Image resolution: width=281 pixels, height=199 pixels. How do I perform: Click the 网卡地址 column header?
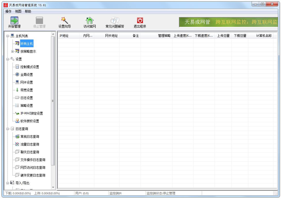click(107, 36)
